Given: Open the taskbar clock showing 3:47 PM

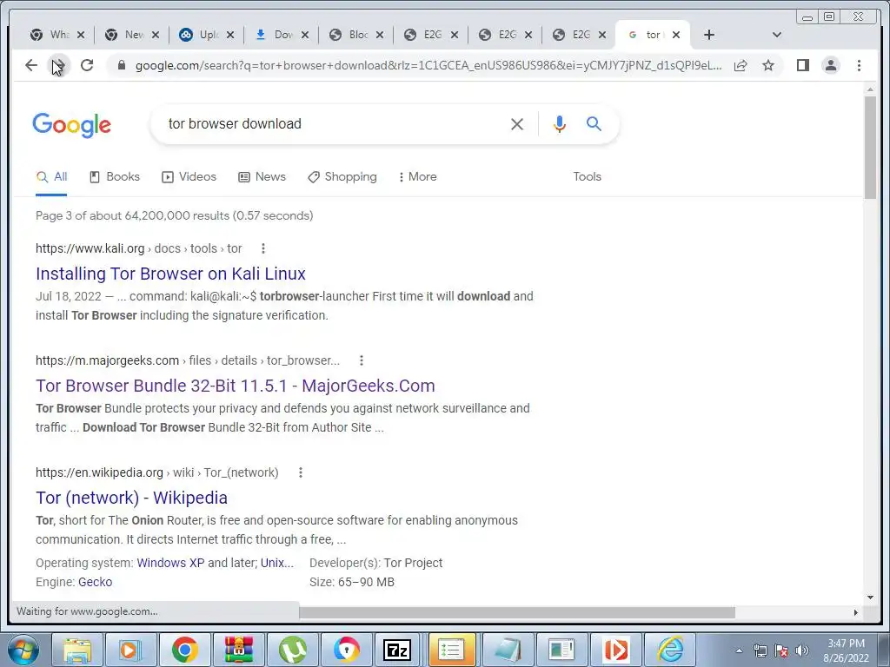Looking at the screenshot, I should 846,650.
